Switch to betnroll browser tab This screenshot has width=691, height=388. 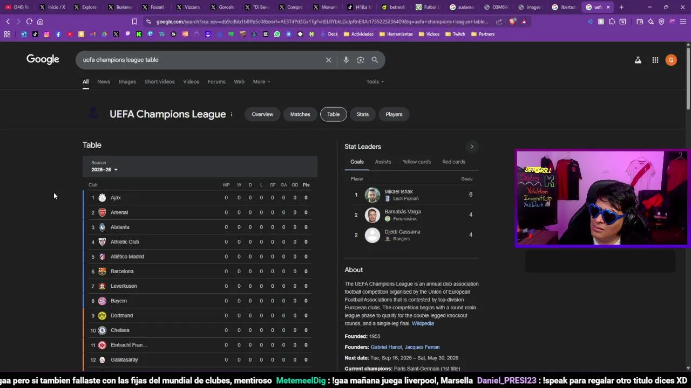coord(393,7)
